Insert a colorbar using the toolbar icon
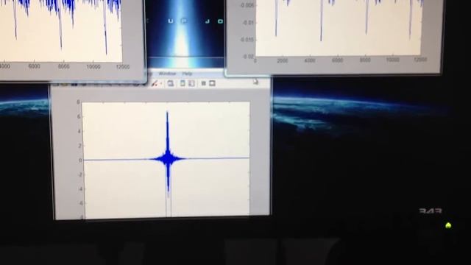471x265 pixels. tap(183, 83)
